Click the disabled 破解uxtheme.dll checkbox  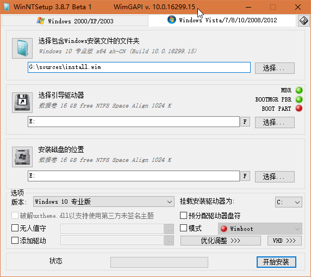click(15, 216)
